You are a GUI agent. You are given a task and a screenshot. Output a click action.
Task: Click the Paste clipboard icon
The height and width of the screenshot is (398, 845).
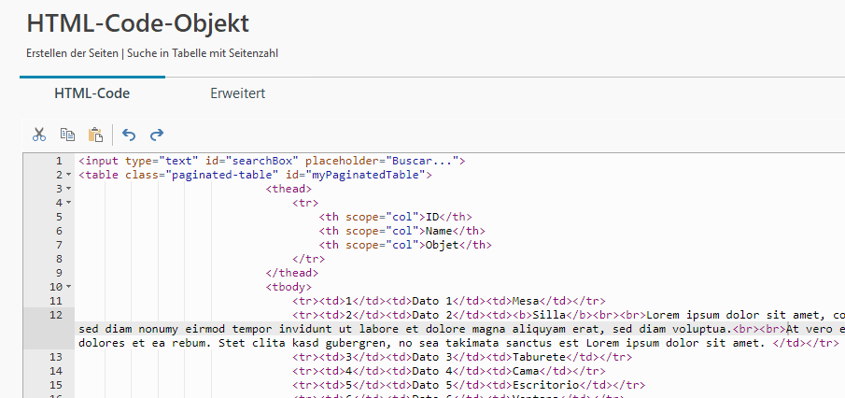tap(95, 135)
